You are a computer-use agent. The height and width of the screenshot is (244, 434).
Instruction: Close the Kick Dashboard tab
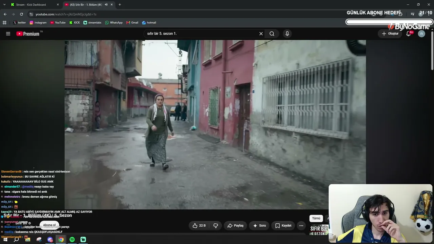point(58,5)
